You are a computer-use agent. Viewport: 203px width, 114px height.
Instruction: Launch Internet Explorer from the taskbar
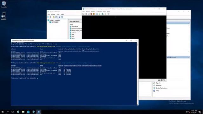coord(18,112)
